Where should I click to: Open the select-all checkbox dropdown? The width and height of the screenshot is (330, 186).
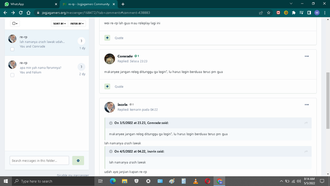15,23
